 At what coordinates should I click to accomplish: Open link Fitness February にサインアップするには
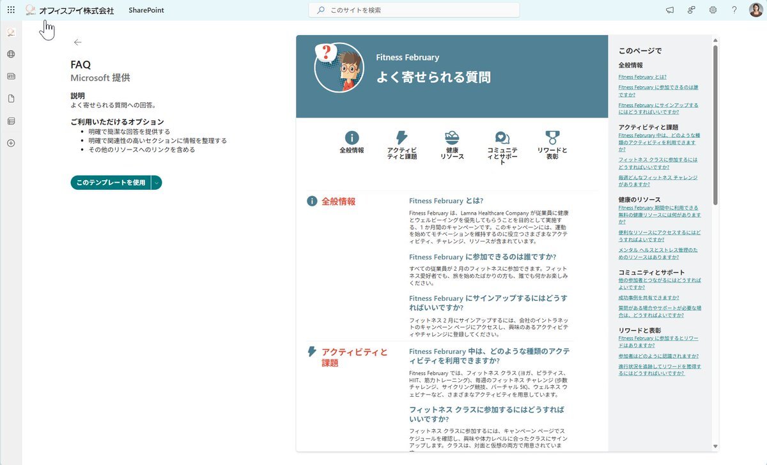[658, 108]
